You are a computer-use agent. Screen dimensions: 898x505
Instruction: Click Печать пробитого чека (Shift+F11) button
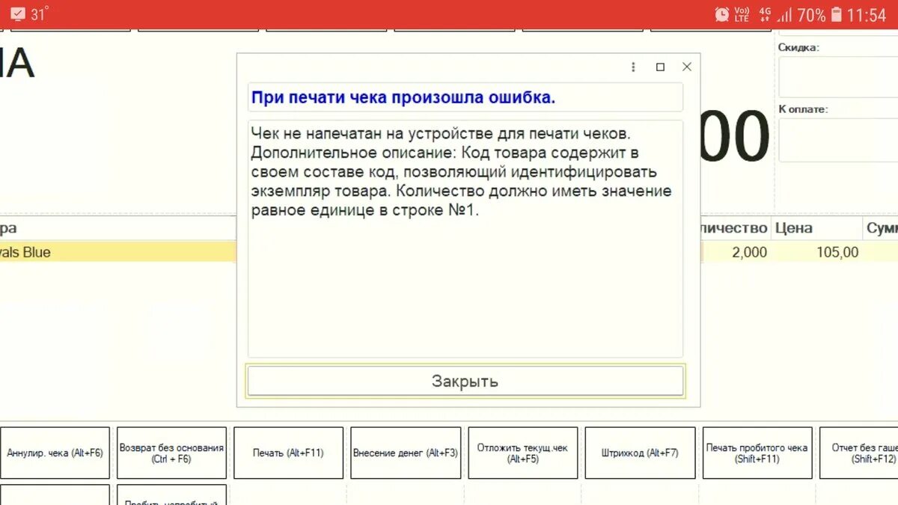click(757, 453)
